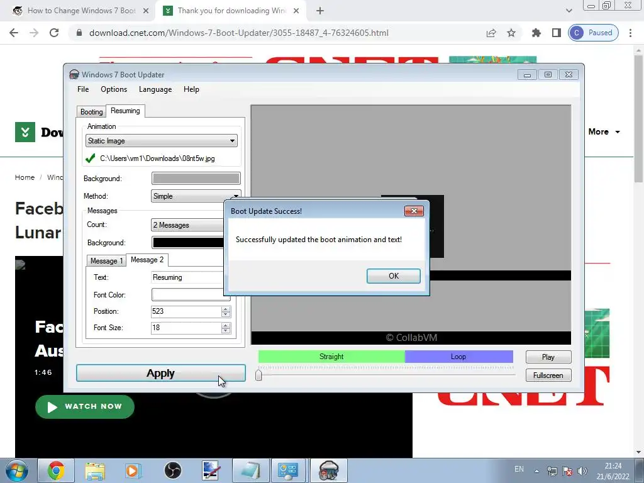The height and width of the screenshot is (483, 644).
Task: Open Windows Explorer from the taskbar
Action: pos(95,470)
